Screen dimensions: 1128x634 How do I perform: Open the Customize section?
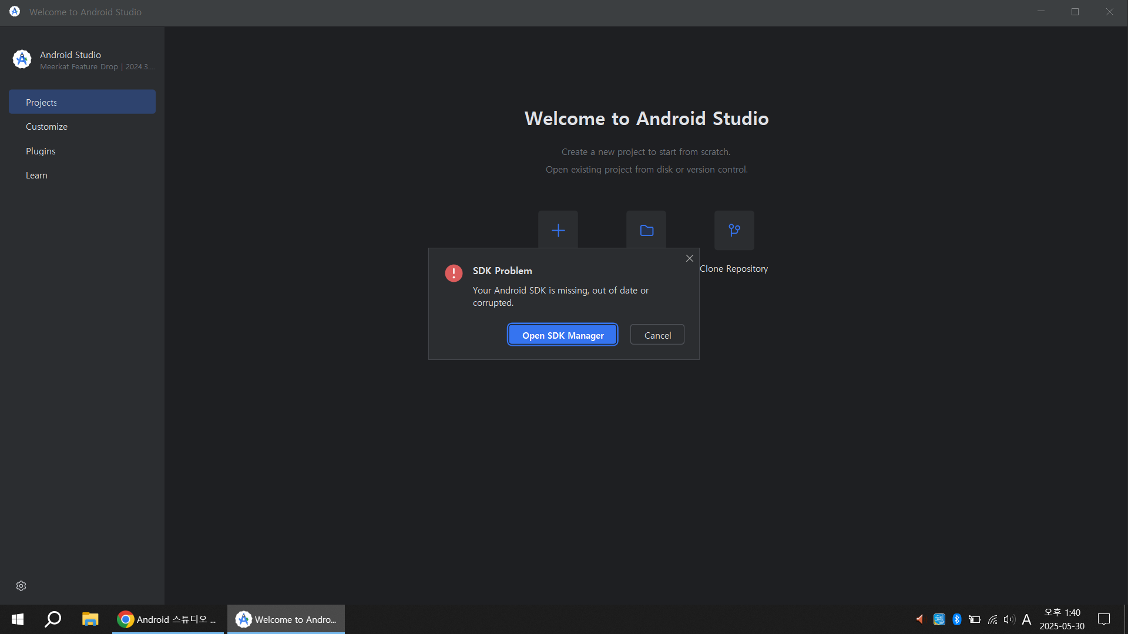tap(82, 126)
